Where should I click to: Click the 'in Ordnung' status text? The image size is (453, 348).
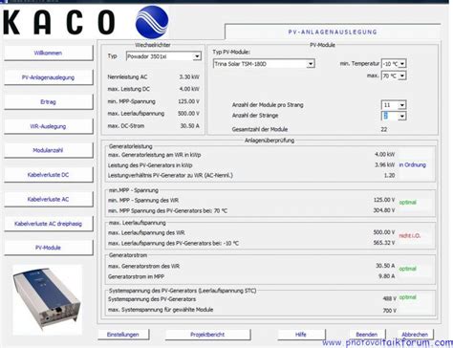(x=413, y=164)
